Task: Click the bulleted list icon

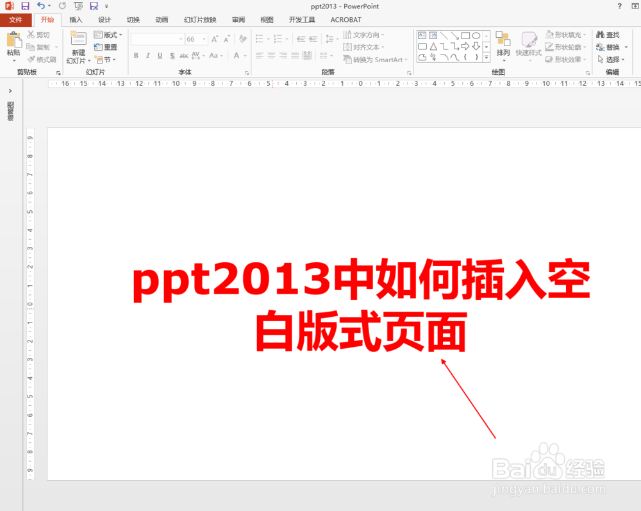Action: pyautogui.click(x=259, y=39)
